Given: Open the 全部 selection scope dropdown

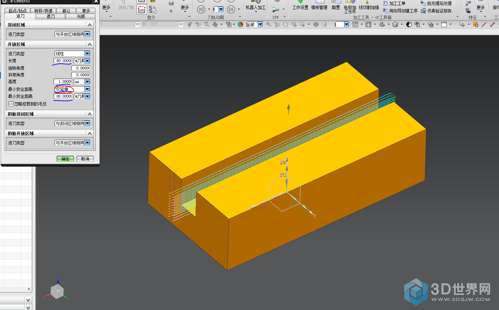Looking at the screenshot, I should [x=255, y=24].
